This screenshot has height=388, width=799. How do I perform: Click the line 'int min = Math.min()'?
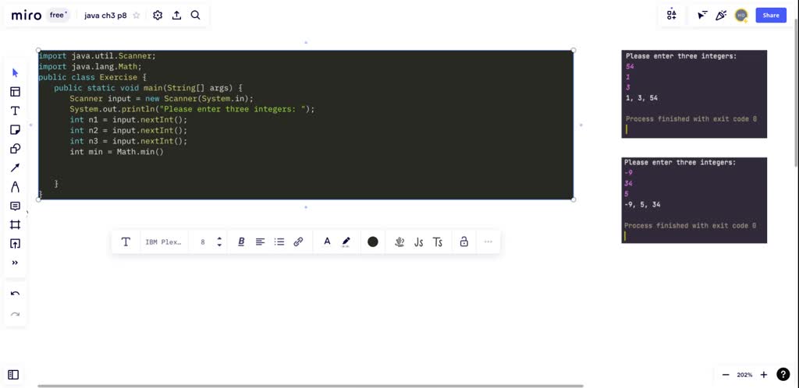(x=117, y=152)
